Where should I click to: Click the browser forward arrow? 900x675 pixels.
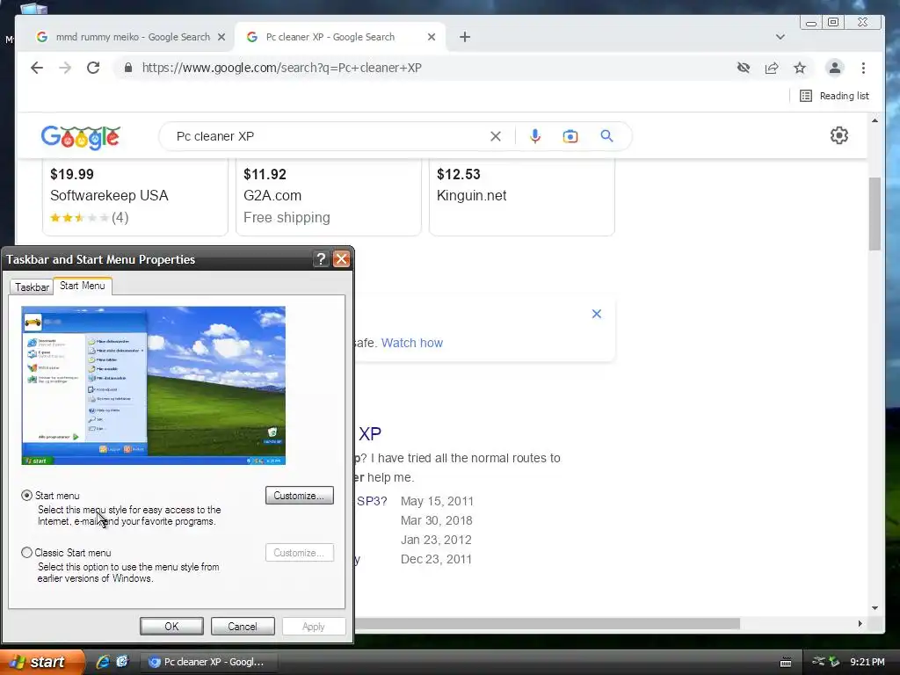[65, 68]
